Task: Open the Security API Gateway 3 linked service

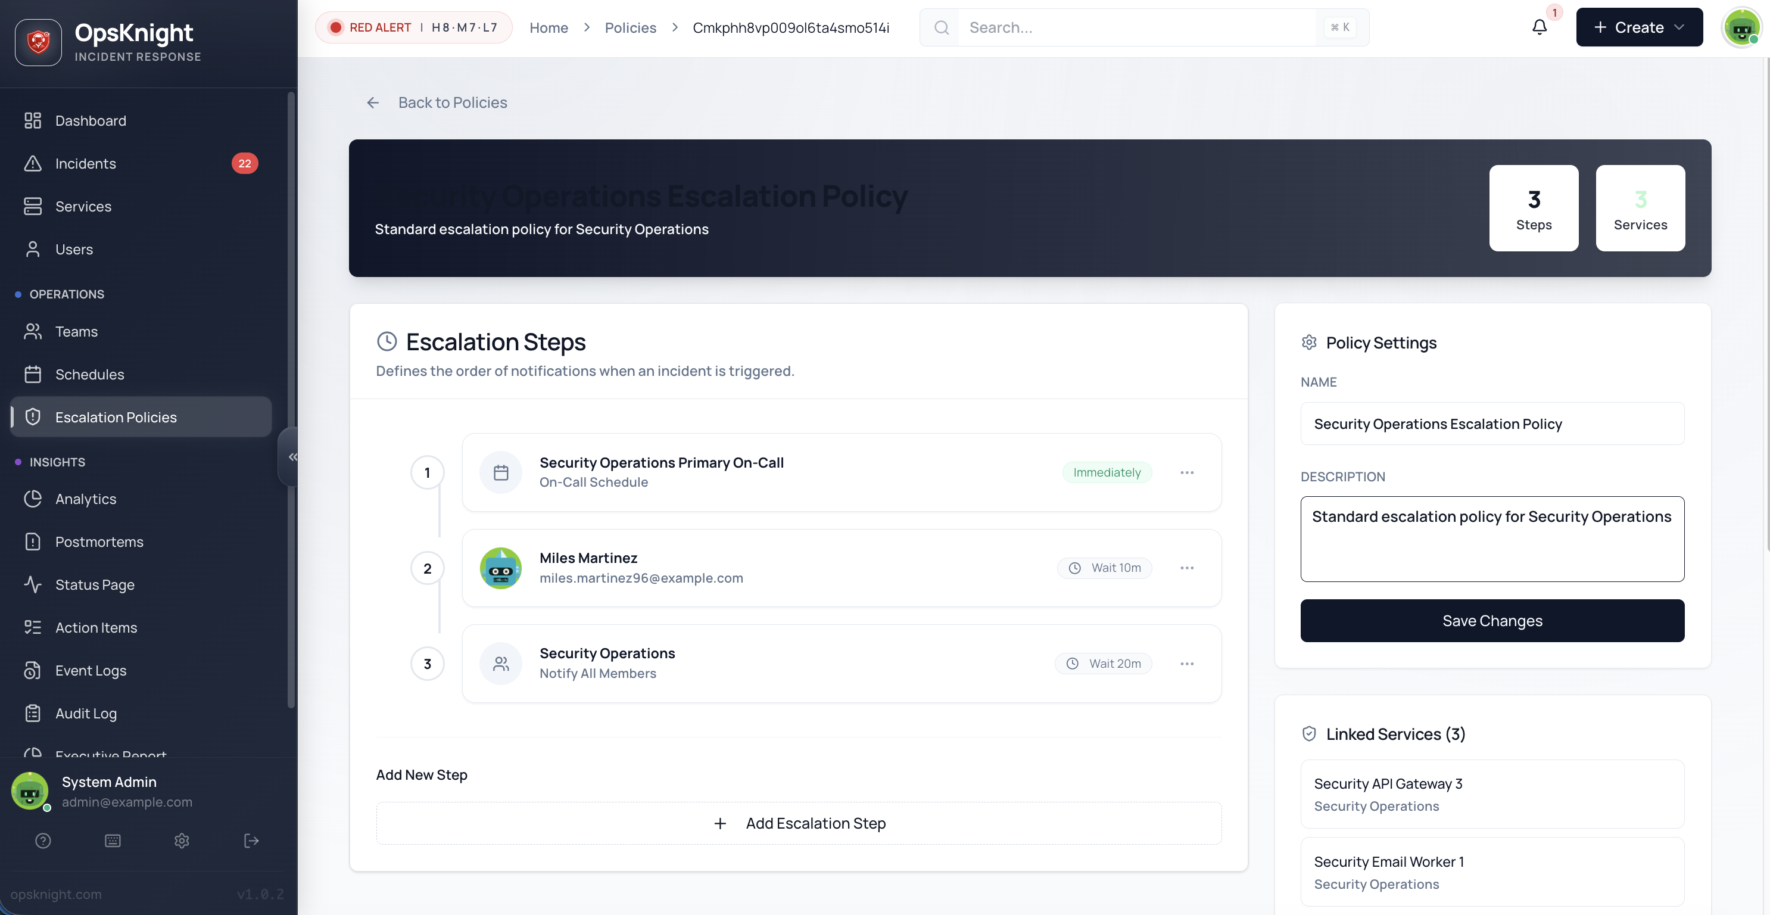Action: click(1492, 794)
